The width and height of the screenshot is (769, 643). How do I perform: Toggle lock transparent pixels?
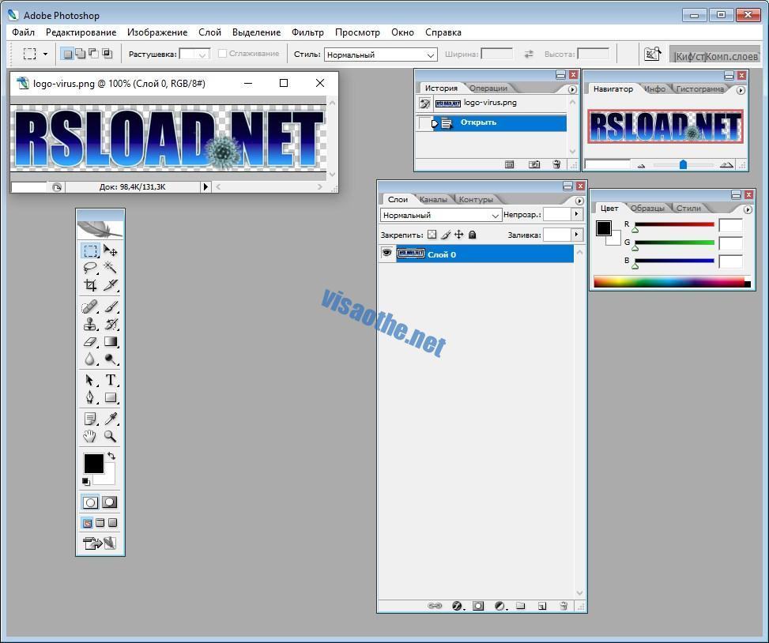(x=432, y=235)
